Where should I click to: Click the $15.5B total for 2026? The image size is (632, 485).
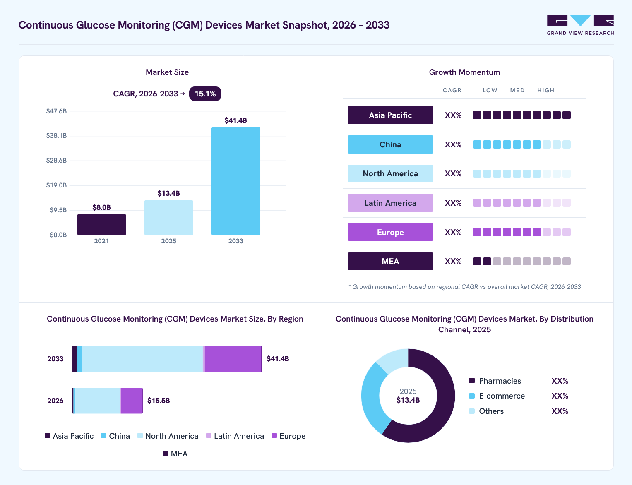point(159,401)
